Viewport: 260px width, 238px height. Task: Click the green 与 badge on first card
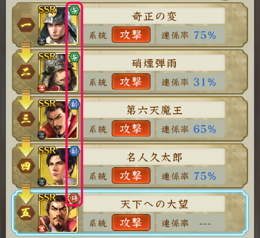[x=74, y=11]
